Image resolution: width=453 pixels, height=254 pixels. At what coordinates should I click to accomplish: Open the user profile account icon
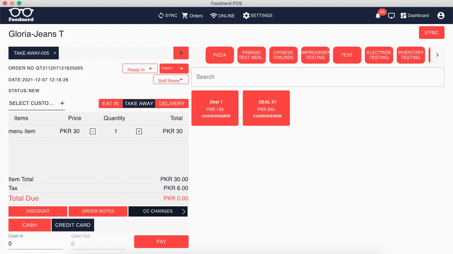[441, 16]
